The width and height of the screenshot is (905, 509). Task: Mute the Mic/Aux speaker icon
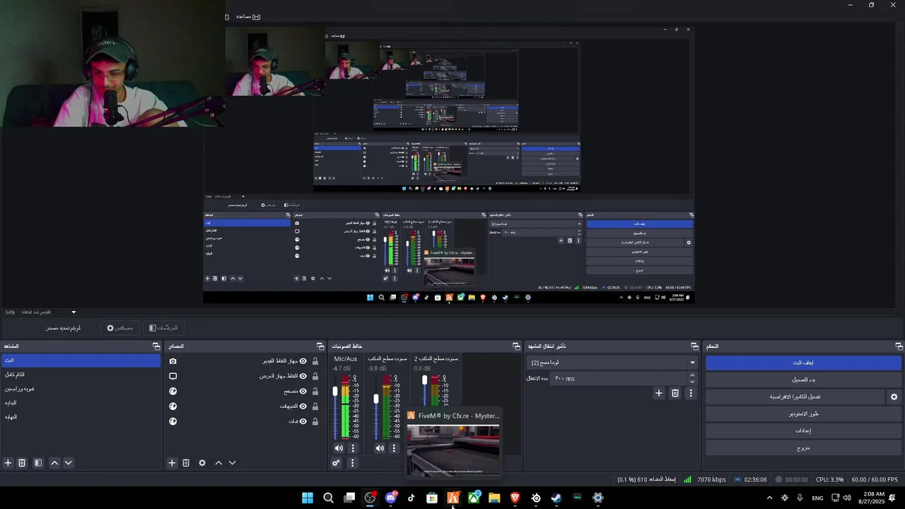339,448
